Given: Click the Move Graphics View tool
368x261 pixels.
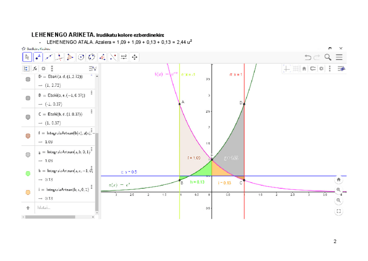Looking at the screenshot, I should pyautogui.click(x=135, y=57).
